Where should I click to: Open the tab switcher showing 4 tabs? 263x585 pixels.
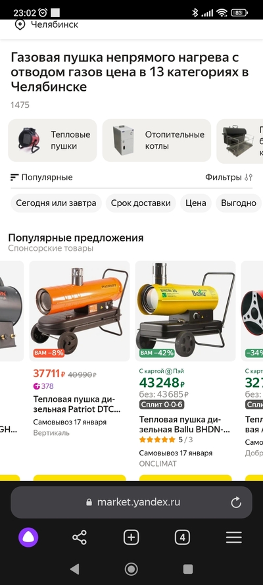[x=182, y=537]
